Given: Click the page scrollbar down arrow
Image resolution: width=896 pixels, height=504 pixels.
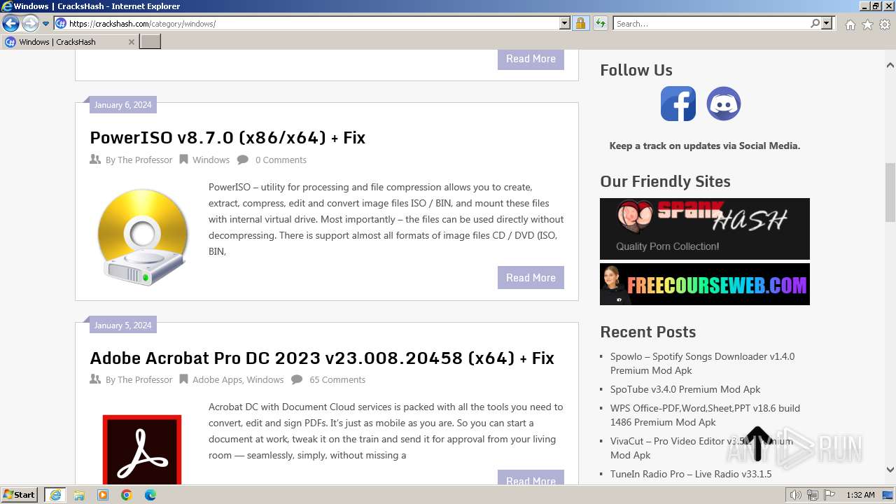Looking at the screenshot, I should (x=890, y=470).
